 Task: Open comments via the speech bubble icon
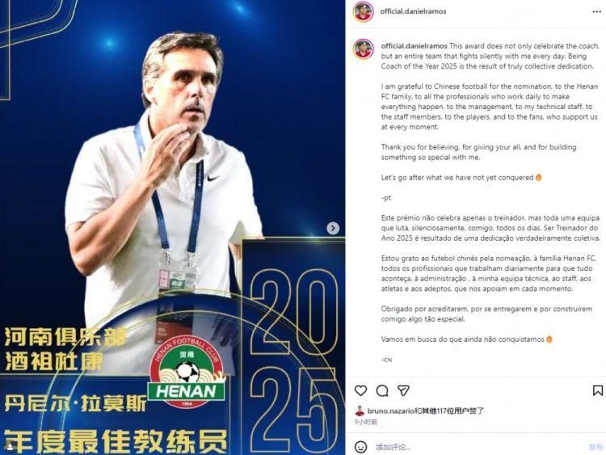pyautogui.click(x=382, y=391)
